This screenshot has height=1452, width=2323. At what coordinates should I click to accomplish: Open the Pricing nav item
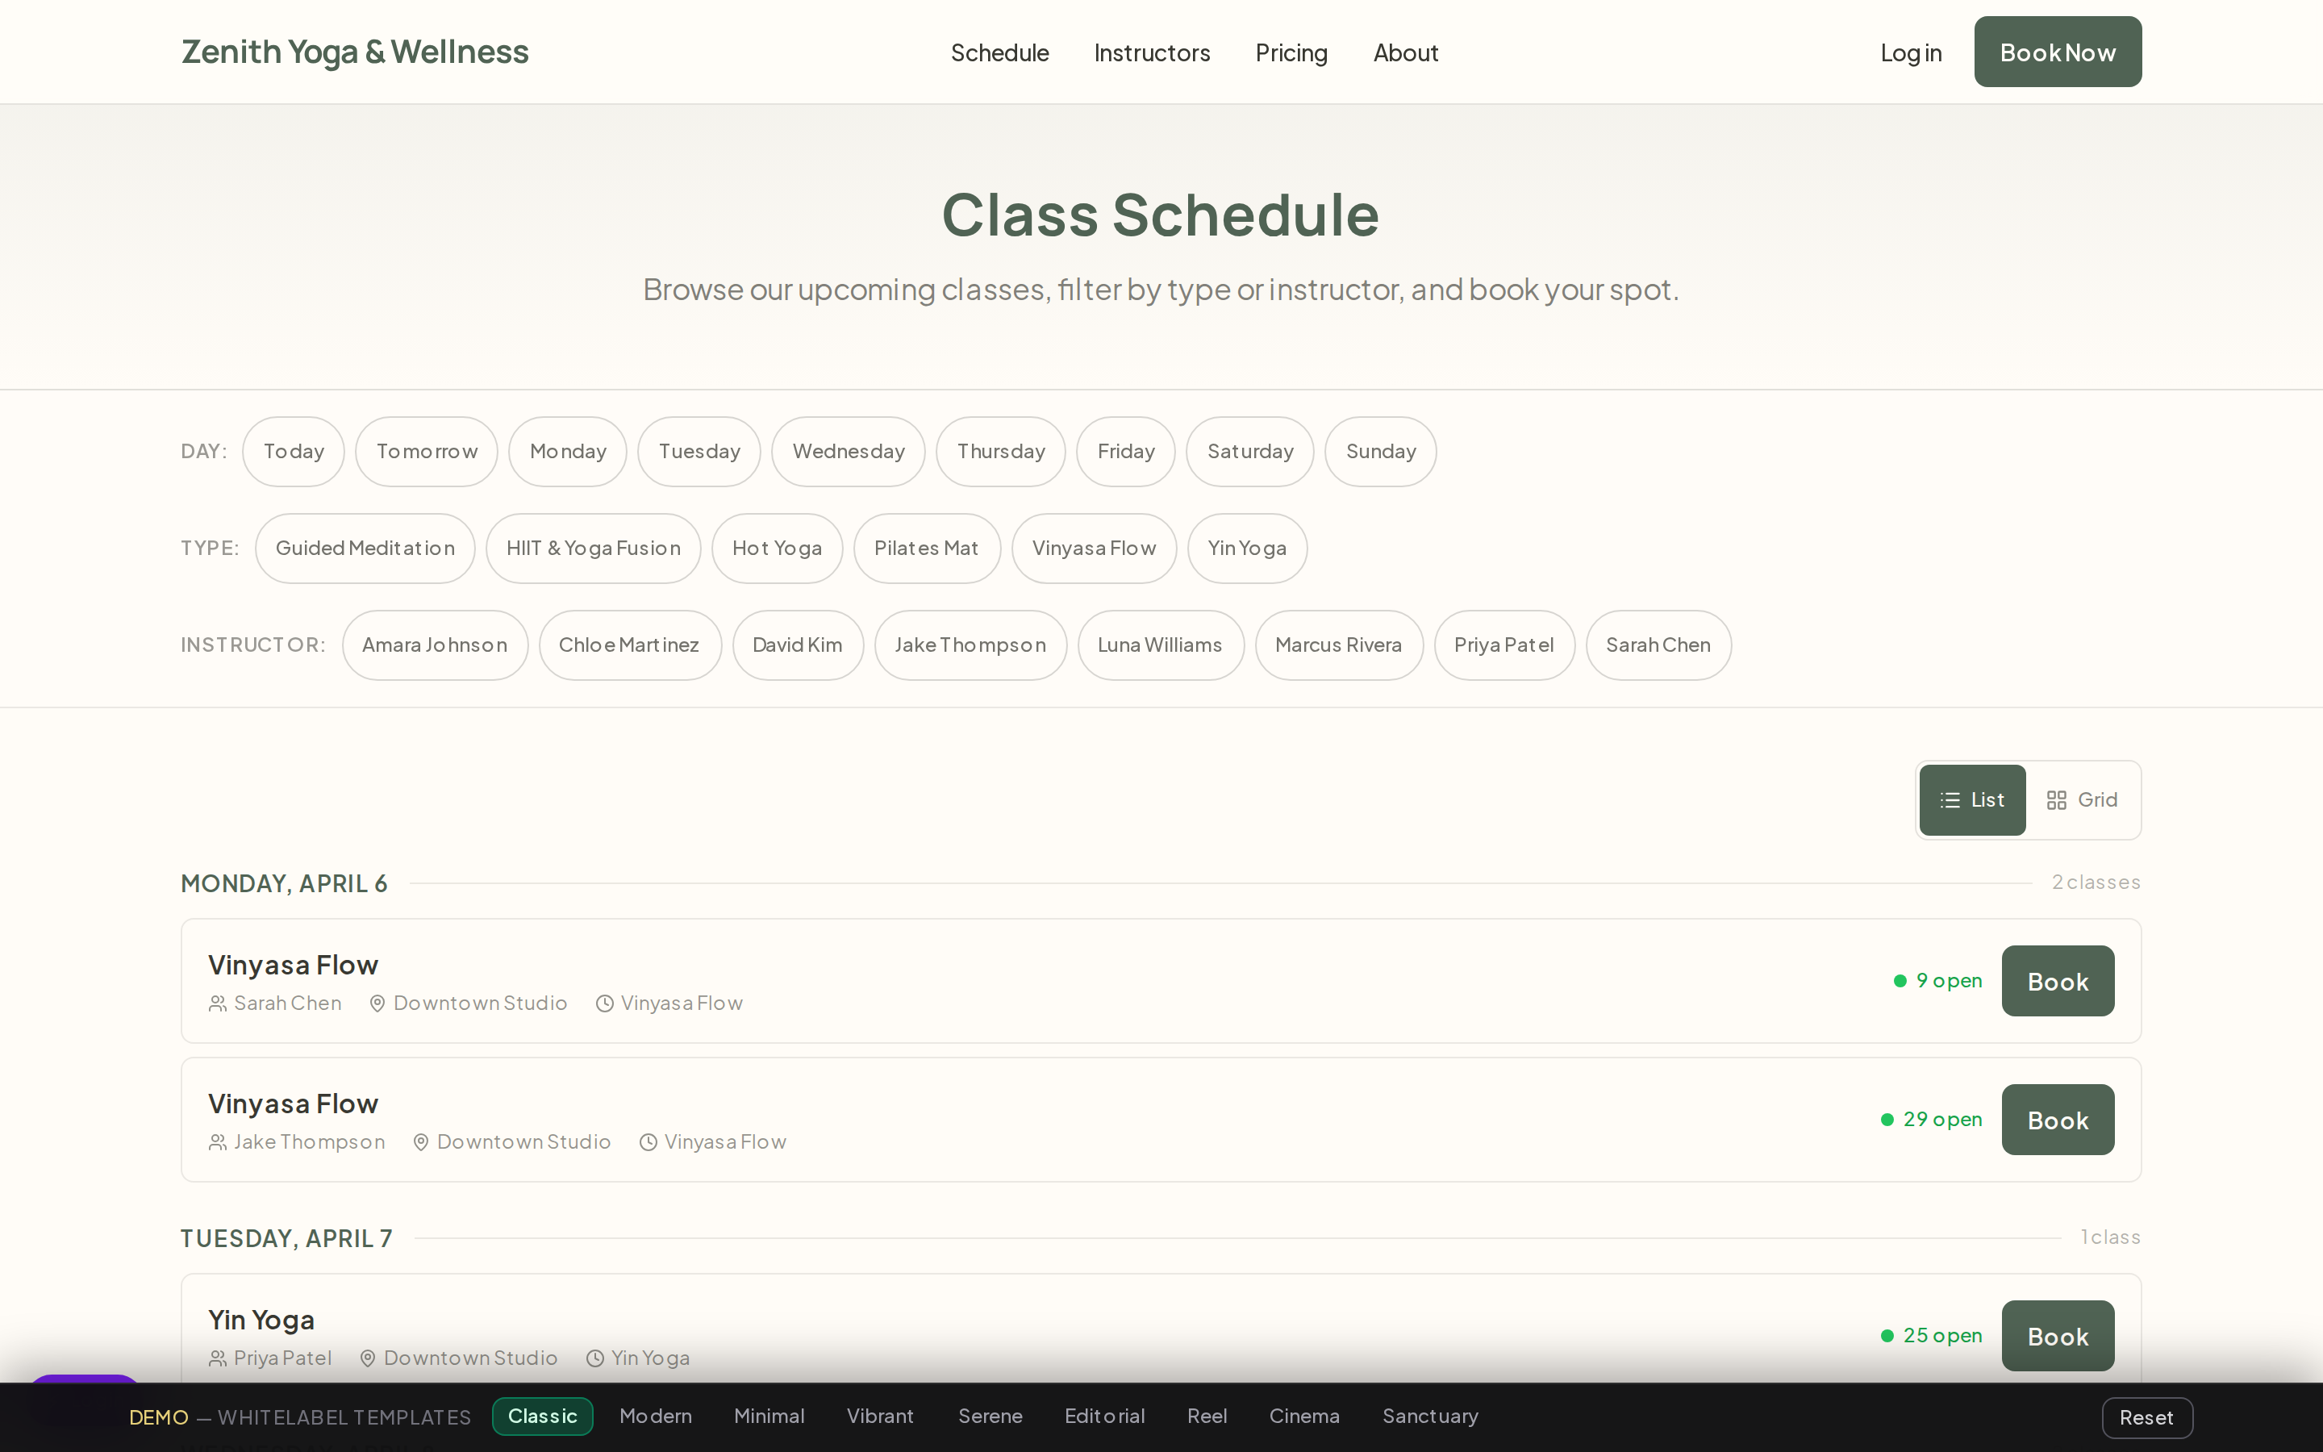(1291, 52)
